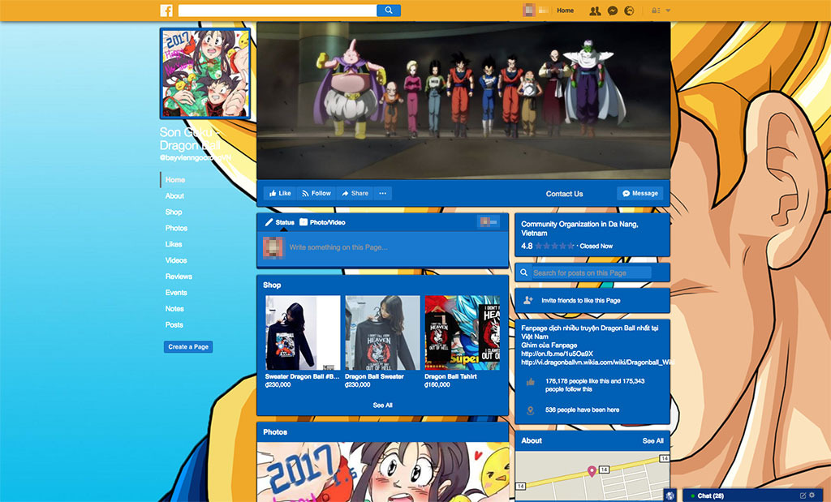
Task: Click See All in the About section
Action: pyautogui.click(x=653, y=440)
